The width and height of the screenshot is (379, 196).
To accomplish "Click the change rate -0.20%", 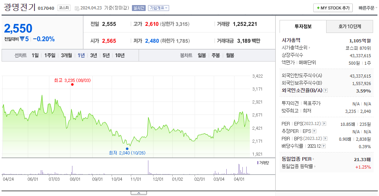I will pyautogui.click(x=44, y=39).
